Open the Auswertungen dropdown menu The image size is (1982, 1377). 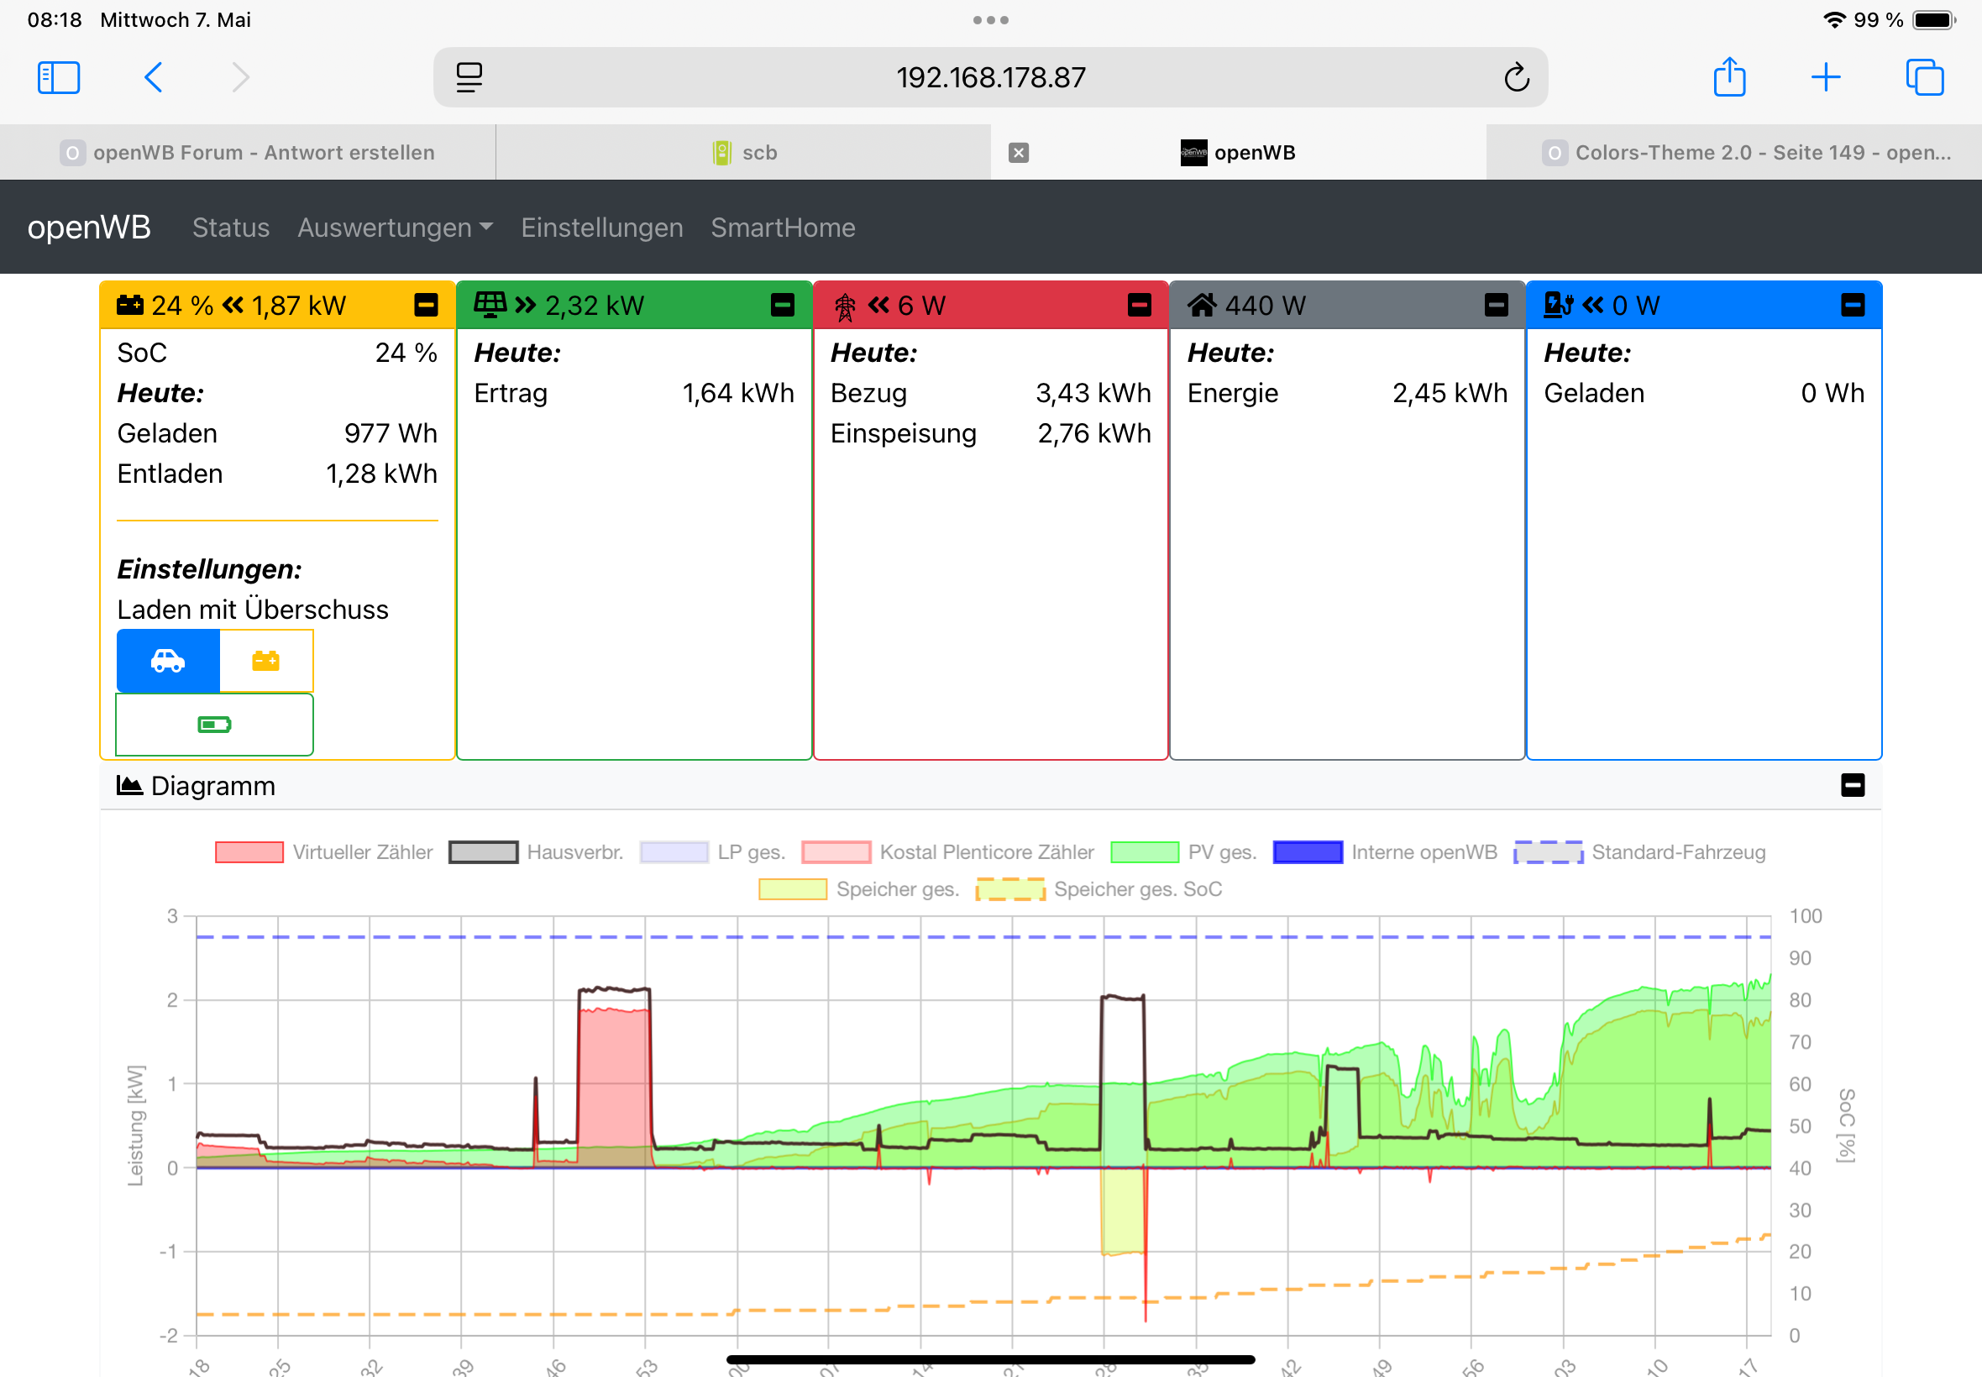click(x=395, y=228)
